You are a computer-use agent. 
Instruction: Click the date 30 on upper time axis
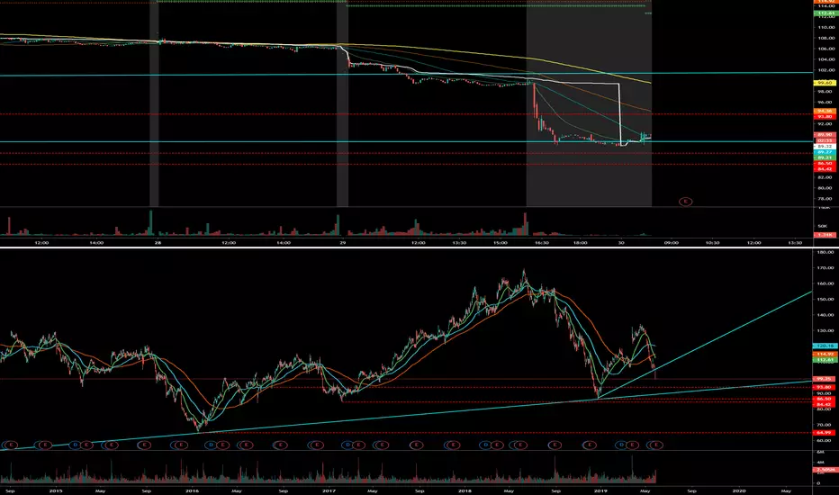pyautogui.click(x=620, y=243)
